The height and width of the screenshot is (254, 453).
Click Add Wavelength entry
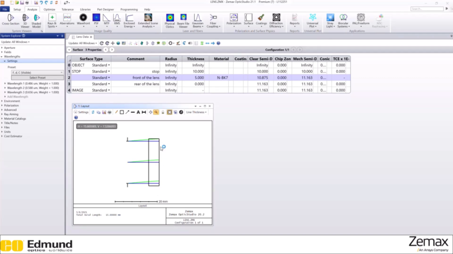click(18, 97)
